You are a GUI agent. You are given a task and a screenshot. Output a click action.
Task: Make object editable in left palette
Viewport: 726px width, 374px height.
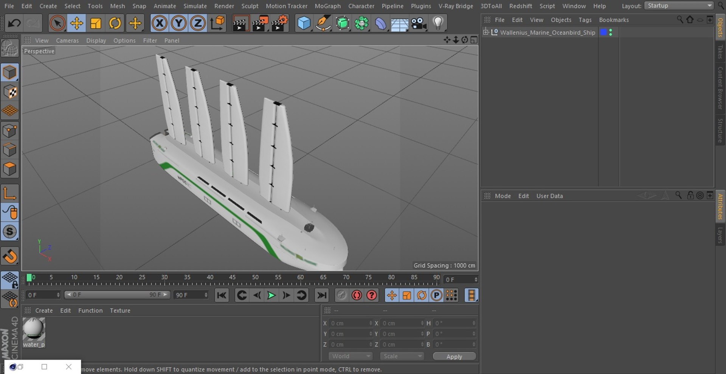point(10,48)
